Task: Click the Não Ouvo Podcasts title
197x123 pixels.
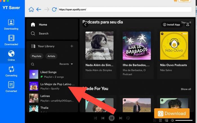Action: [173, 65]
